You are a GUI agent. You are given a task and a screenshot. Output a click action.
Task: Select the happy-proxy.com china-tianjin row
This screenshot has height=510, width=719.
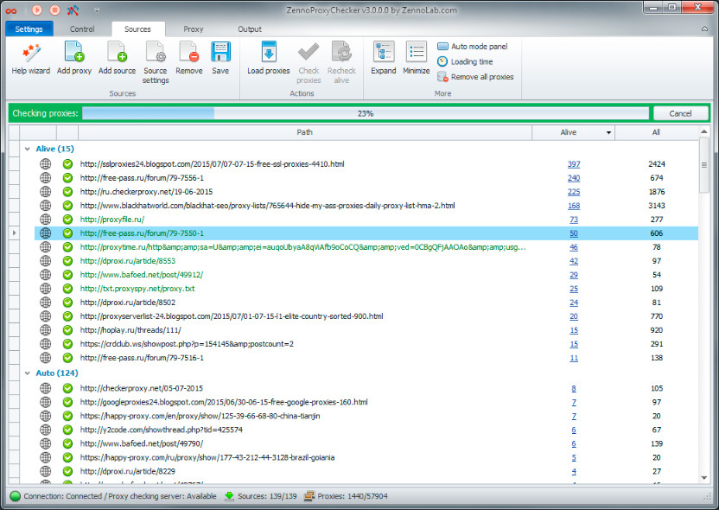click(366, 416)
